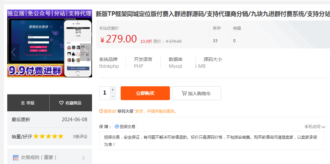Click previous image arrow on product gallery
330x164 pixels.
pos(13,52)
